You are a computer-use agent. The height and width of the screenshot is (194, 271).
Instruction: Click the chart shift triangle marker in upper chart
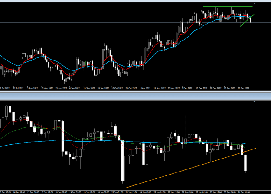pos(254,3)
